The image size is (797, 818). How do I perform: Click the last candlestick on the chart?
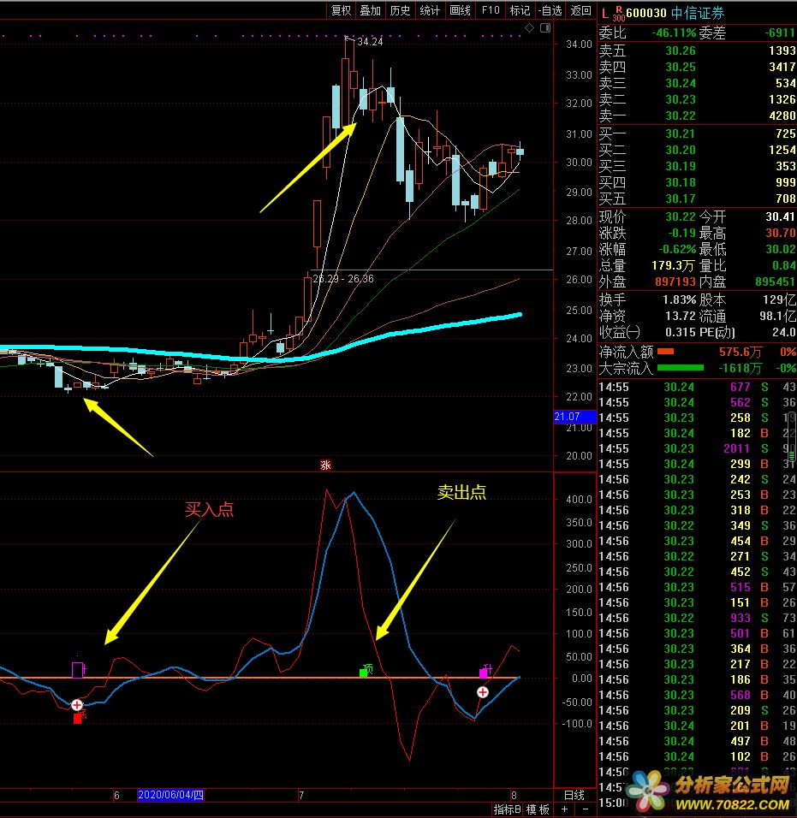pos(520,151)
